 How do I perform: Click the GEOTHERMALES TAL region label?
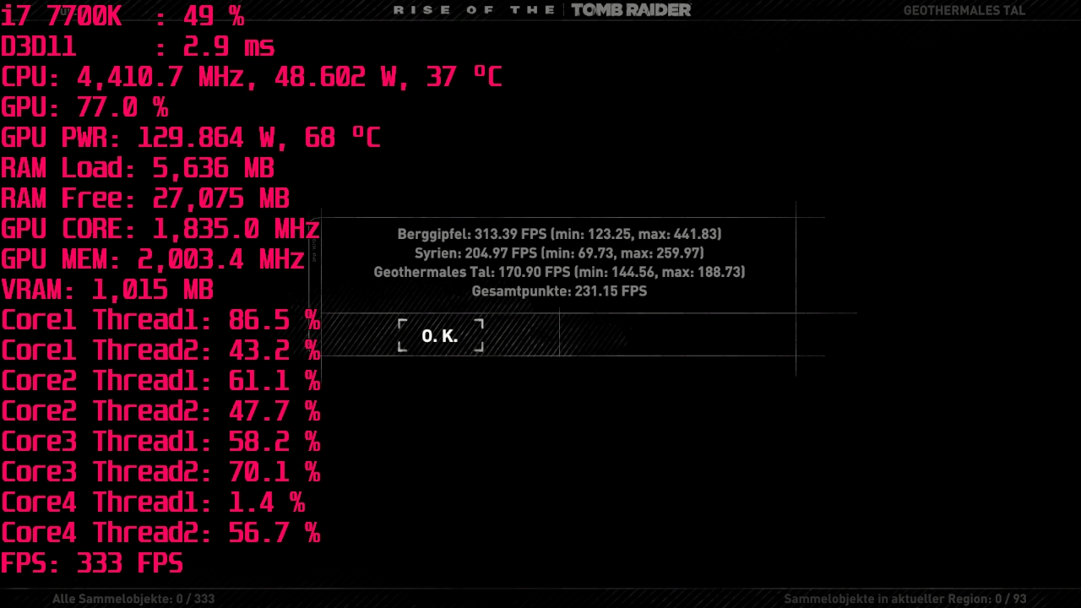tap(964, 11)
